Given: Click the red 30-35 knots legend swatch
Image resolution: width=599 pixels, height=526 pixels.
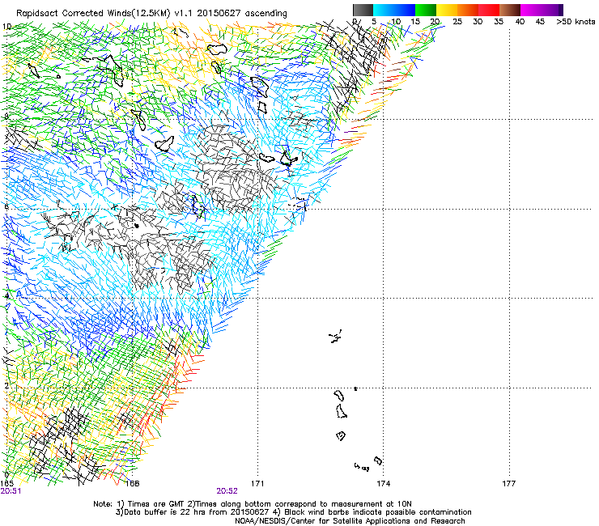Looking at the screenshot, I should tap(489, 10).
